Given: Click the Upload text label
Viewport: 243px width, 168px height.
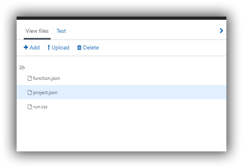Looking at the screenshot, I should click(61, 47).
